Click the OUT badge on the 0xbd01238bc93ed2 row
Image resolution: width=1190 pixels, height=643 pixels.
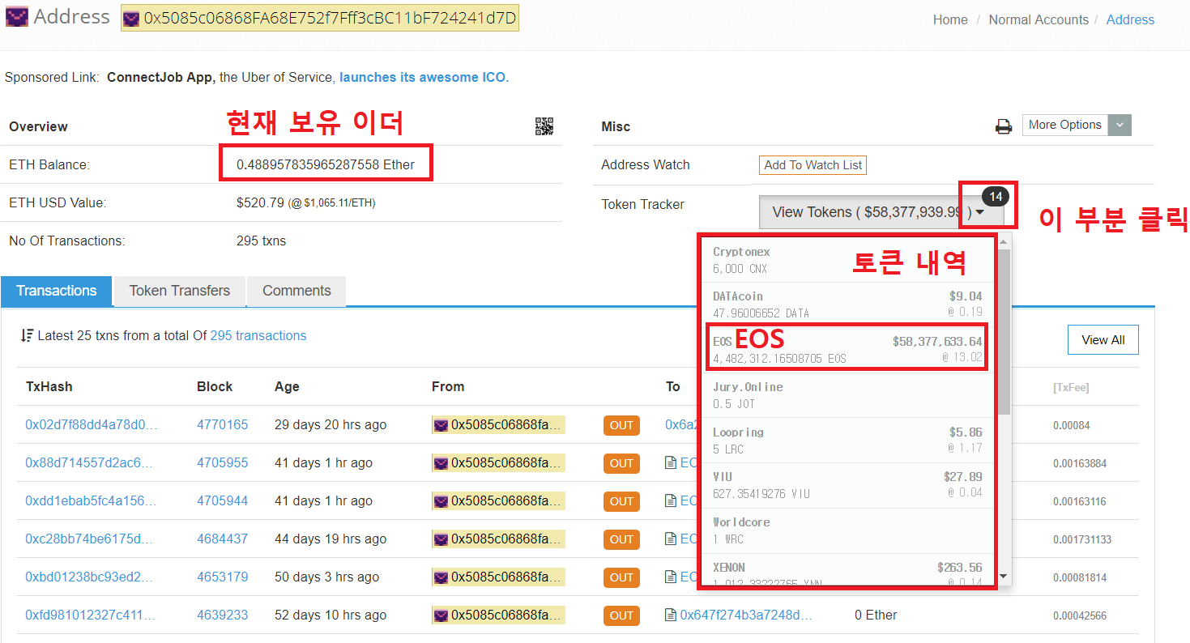[x=621, y=577]
